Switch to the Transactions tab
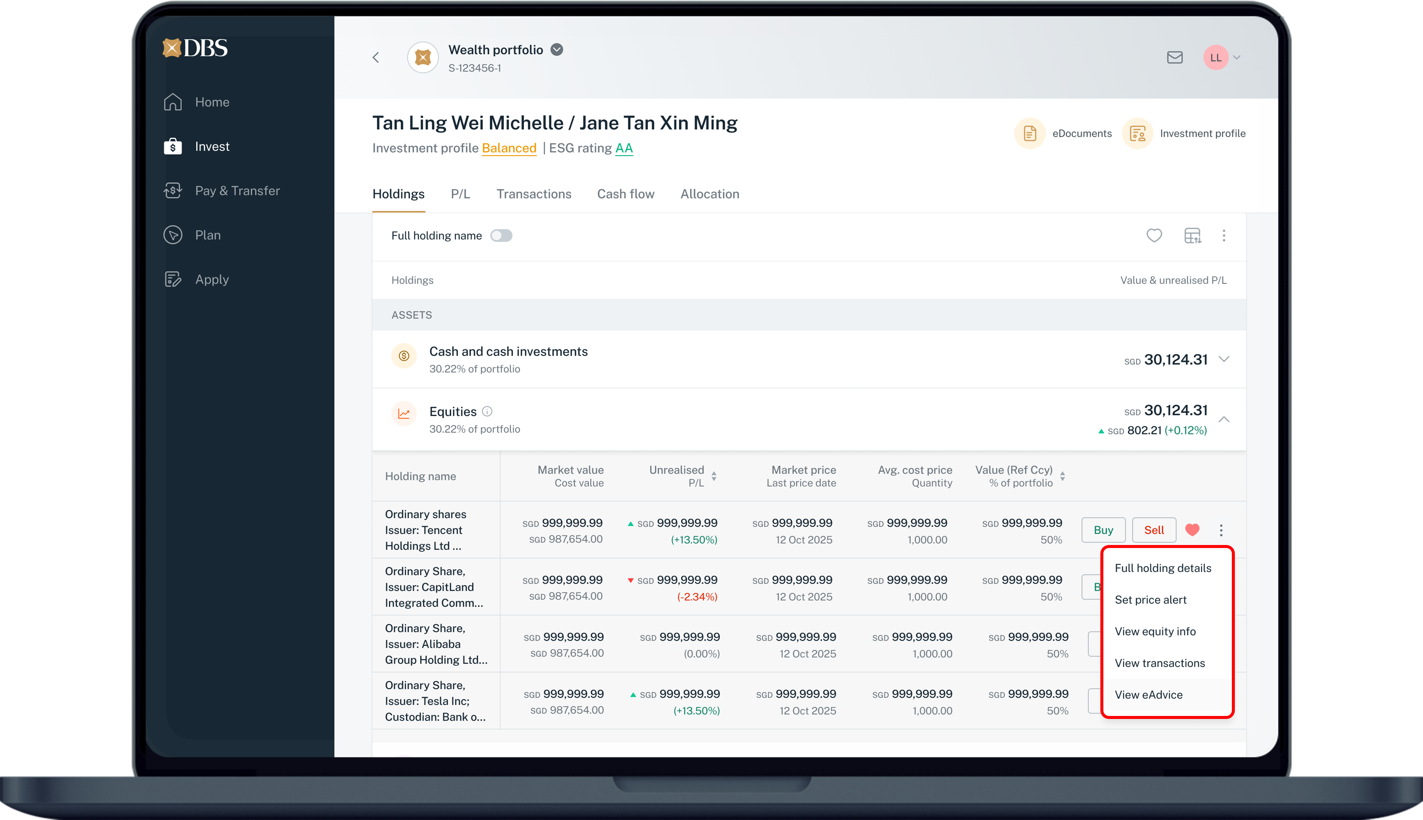Viewport: 1423px width, 820px height. [534, 194]
